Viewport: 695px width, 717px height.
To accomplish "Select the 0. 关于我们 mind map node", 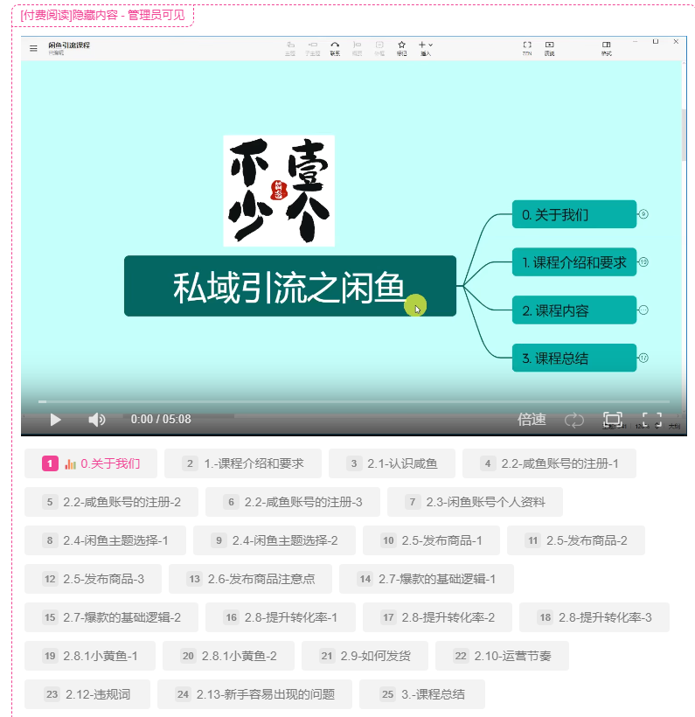I will pos(574,214).
